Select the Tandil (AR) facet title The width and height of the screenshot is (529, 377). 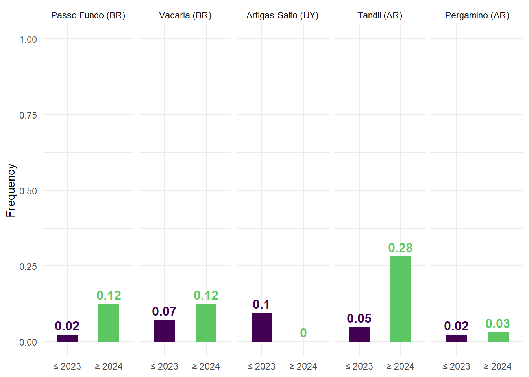379,16
